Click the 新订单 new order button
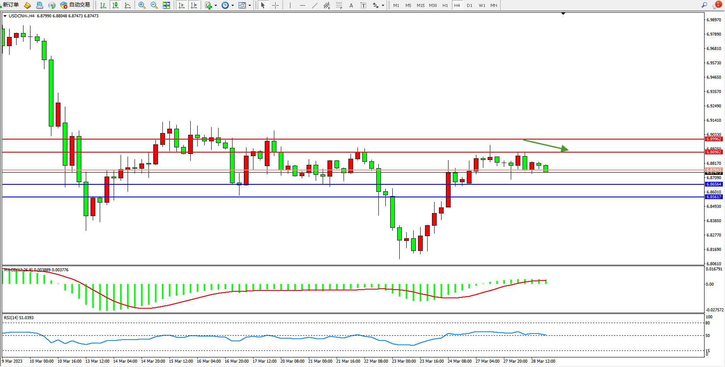 tap(10, 5)
